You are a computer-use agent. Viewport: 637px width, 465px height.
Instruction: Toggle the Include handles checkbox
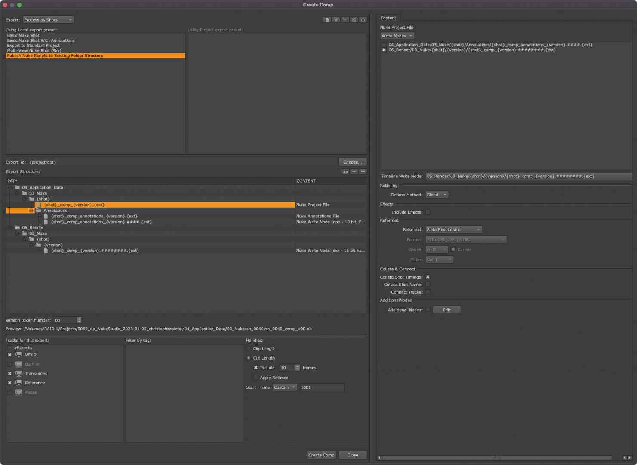pyautogui.click(x=256, y=368)
